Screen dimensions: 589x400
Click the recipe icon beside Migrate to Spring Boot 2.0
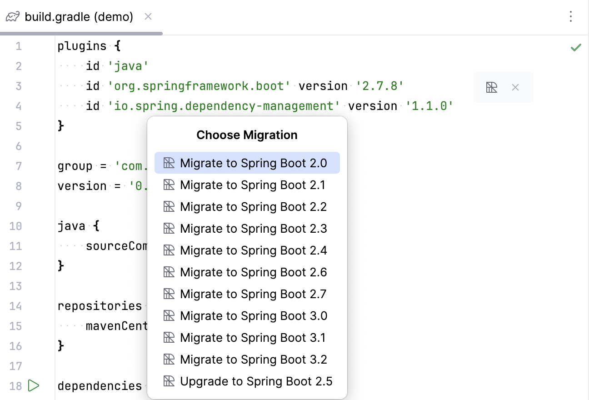click(169, 163)
